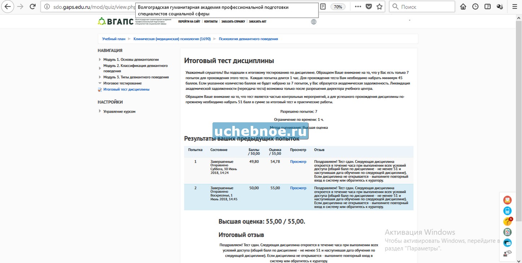This screenshot has height=263, width=522.
Task: Open history clock icon
Action: tap(475, 6)
